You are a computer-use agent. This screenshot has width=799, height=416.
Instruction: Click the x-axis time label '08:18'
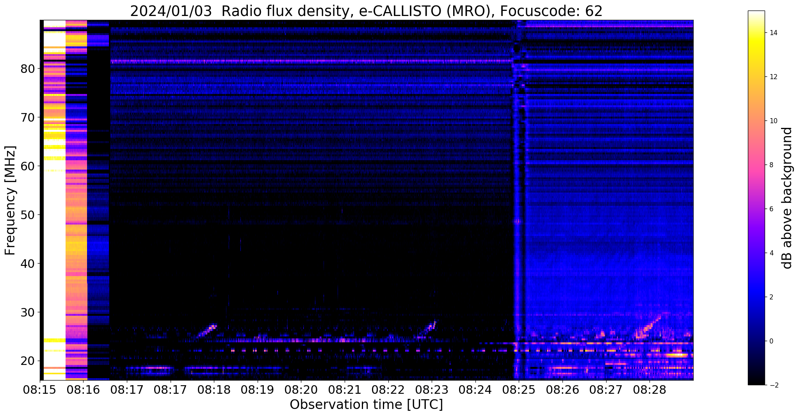point(214,390)
